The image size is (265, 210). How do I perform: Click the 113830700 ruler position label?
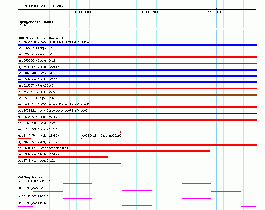coord(149,12)
